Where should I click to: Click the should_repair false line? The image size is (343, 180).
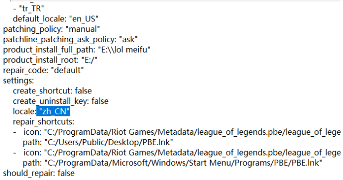point(39,173)
